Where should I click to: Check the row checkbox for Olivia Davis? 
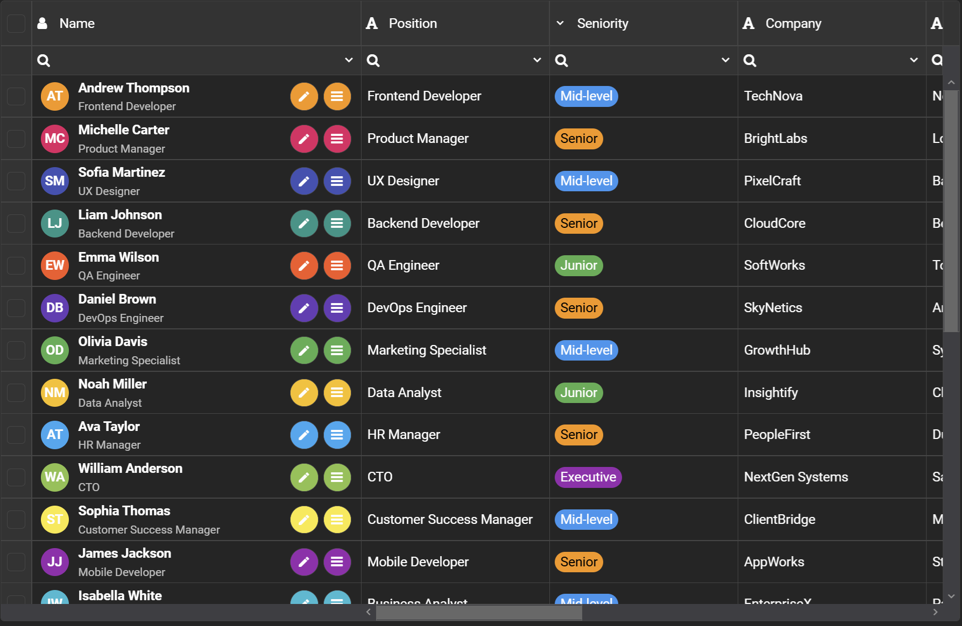tap(16, 350)
